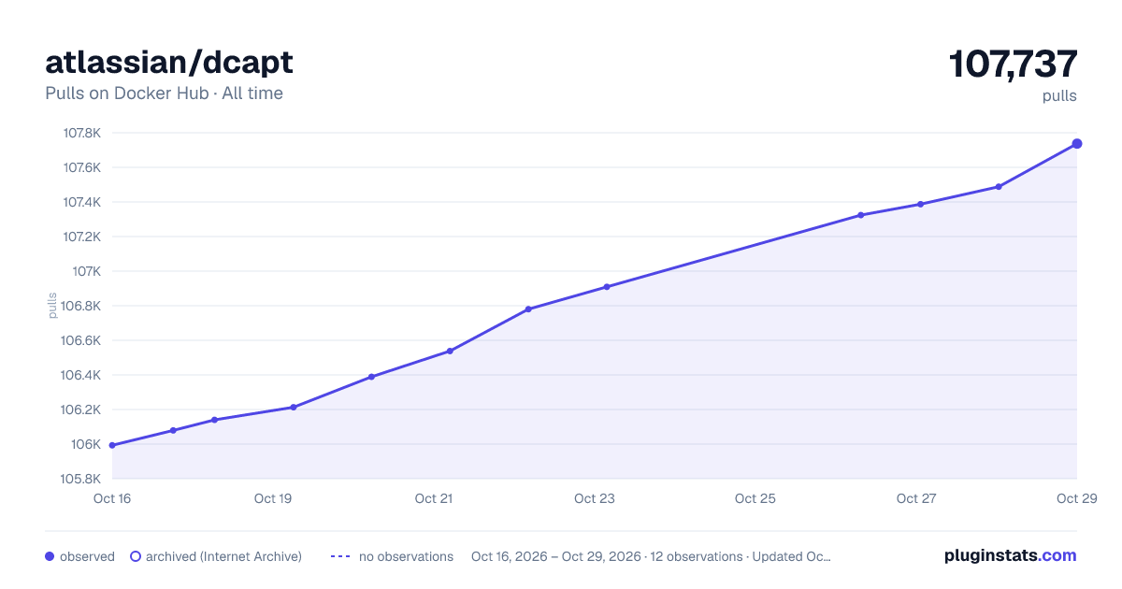Click the Oct 27 x-axis label

pos(916,498)
